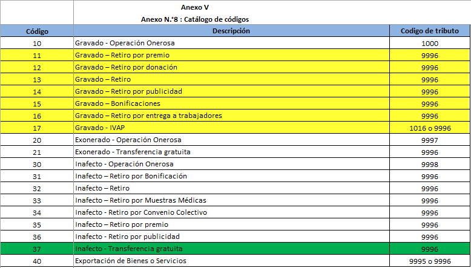Select the '1016 o 9996' tribute cell
Viewport: 471px width, 268px height.
tap(430, 128)
